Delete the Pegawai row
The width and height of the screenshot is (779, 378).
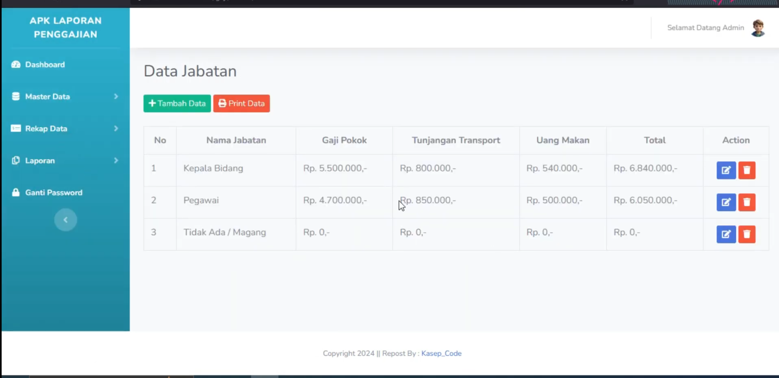coord(747,202)
